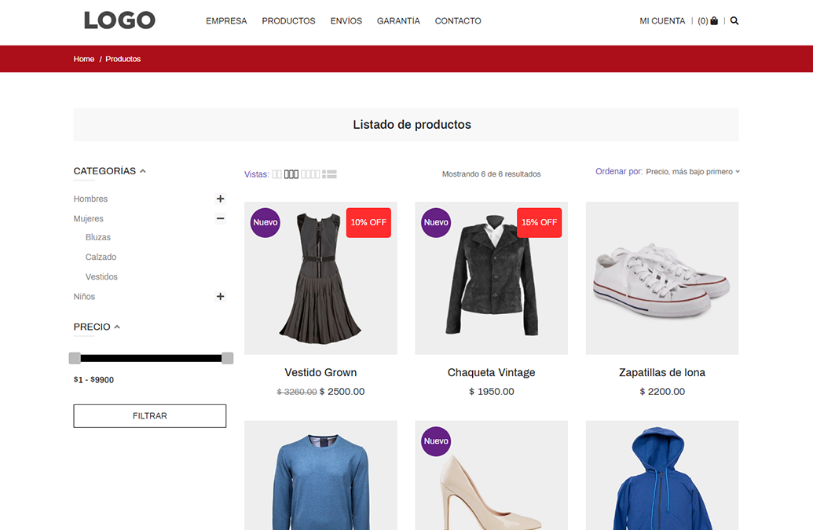Viewport: 813px width, 530px height.
Task: Open the shopping cart bag icon
Action: (714, 20)
